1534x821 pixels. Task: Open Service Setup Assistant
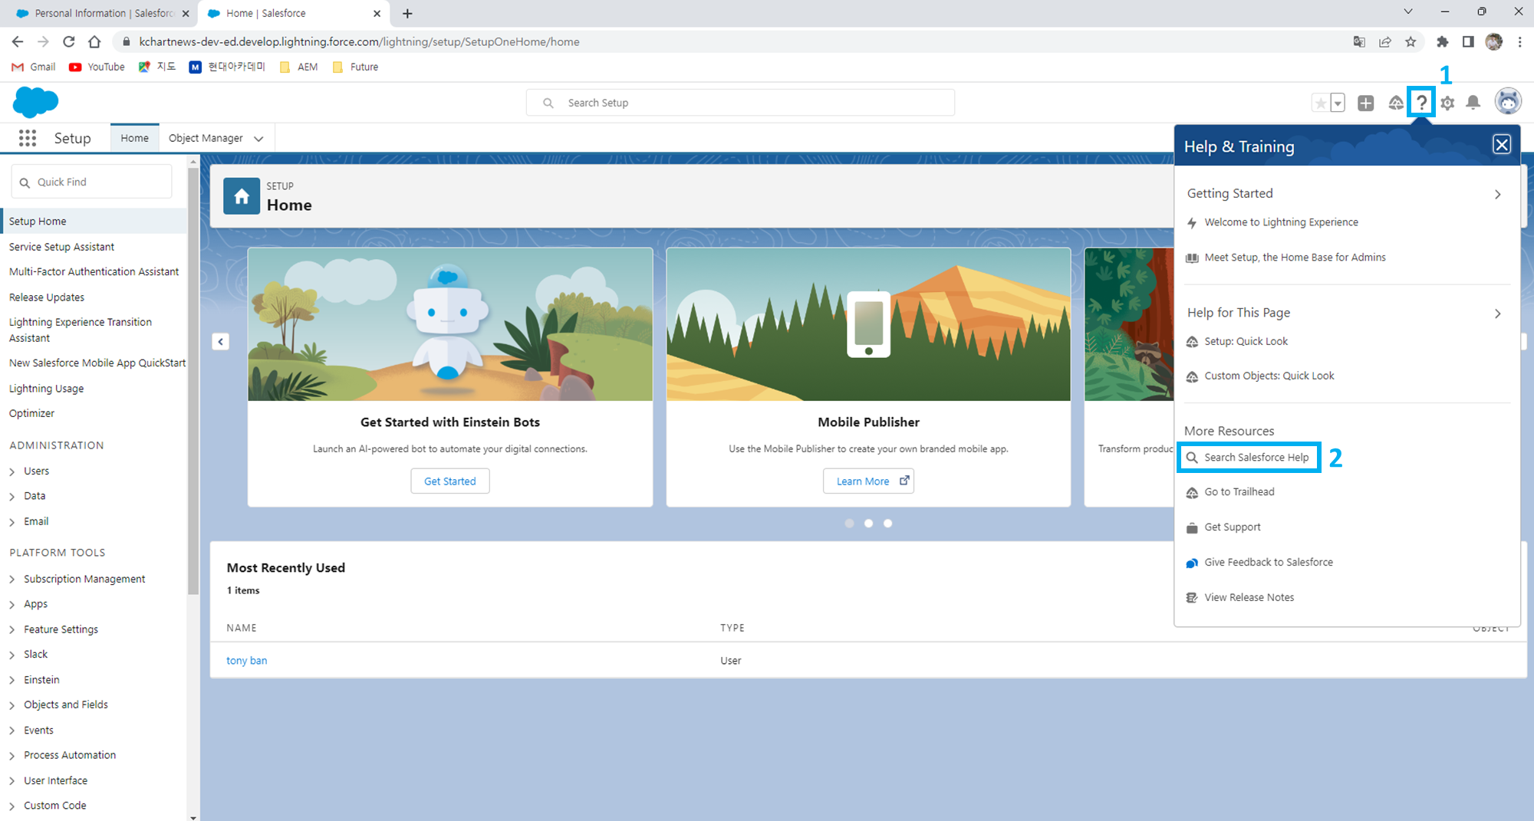click(61, 247)
